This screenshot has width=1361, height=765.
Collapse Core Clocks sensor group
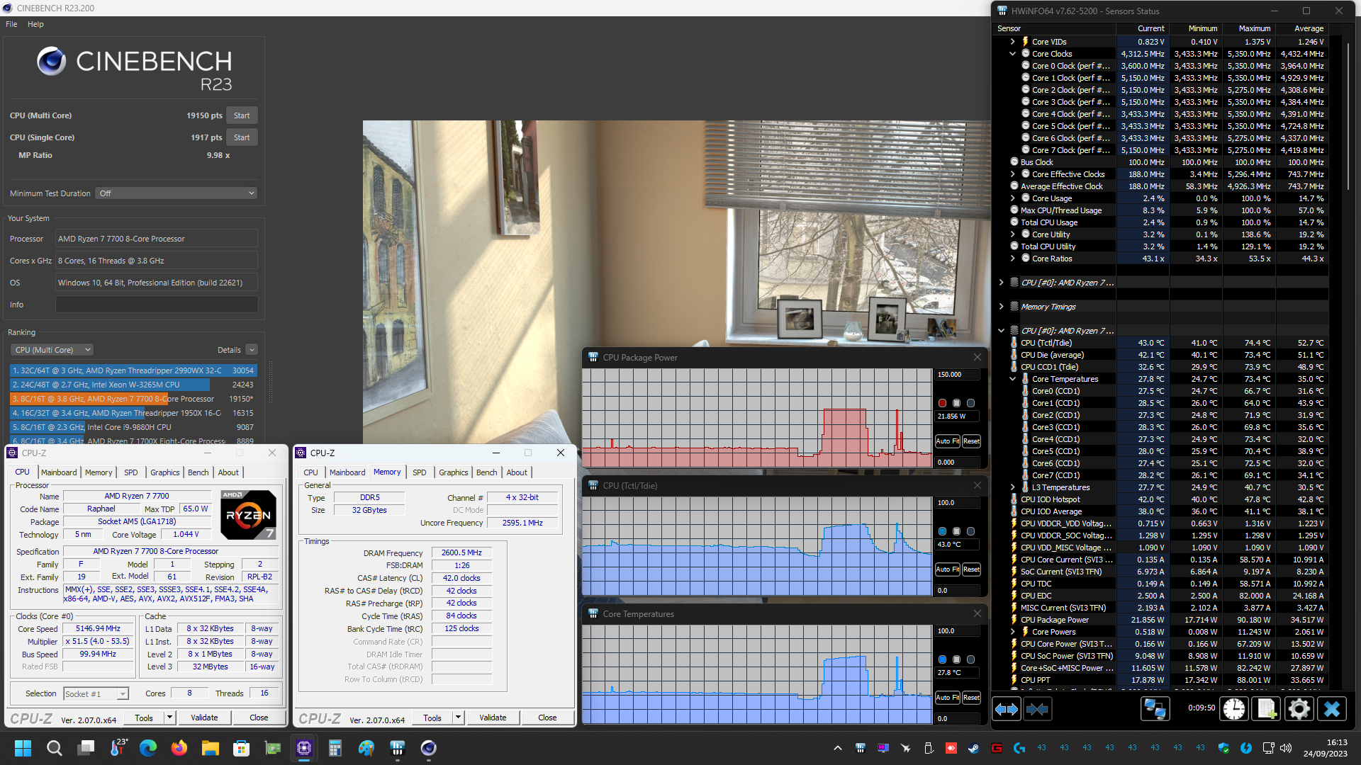[1013, 54]
